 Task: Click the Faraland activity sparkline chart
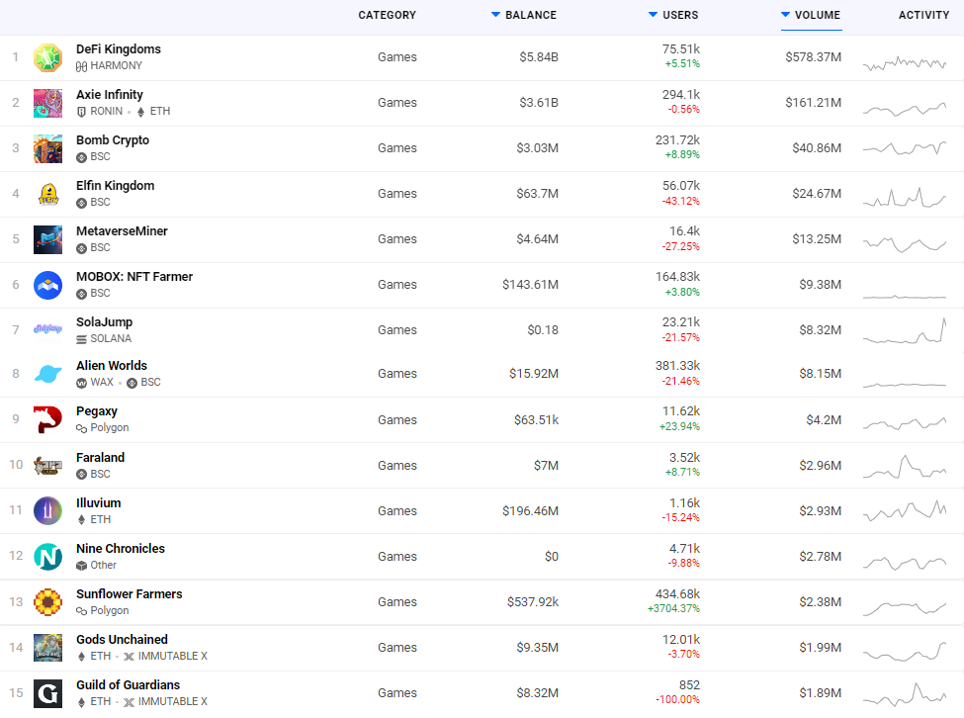905,467
